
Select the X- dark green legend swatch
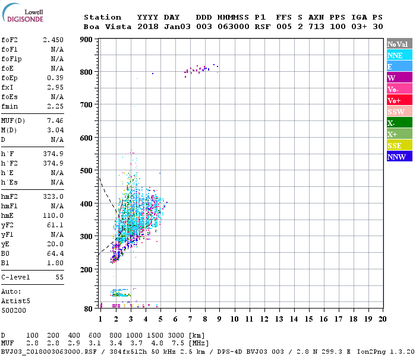coord(399,123)
